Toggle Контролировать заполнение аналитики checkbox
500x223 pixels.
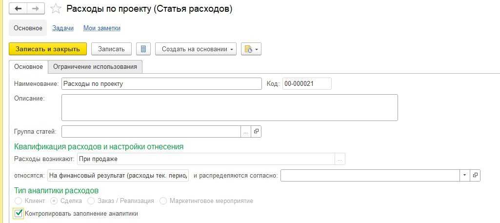(19, 213)
